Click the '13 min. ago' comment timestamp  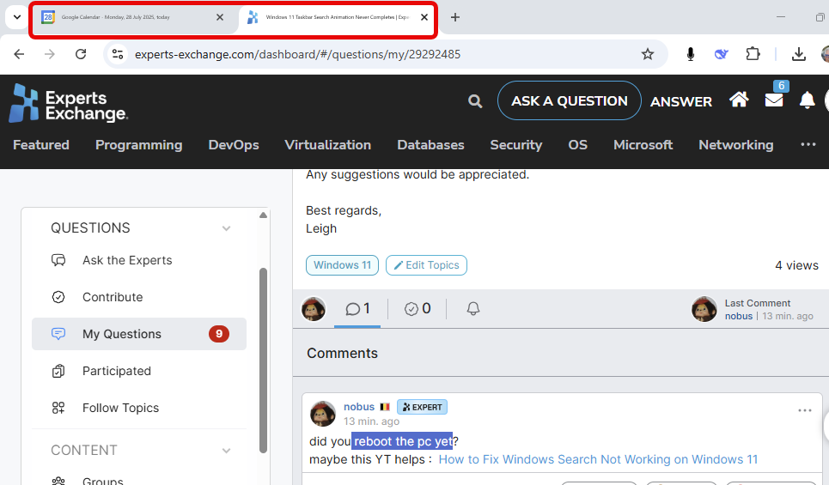tap(371, 421)
